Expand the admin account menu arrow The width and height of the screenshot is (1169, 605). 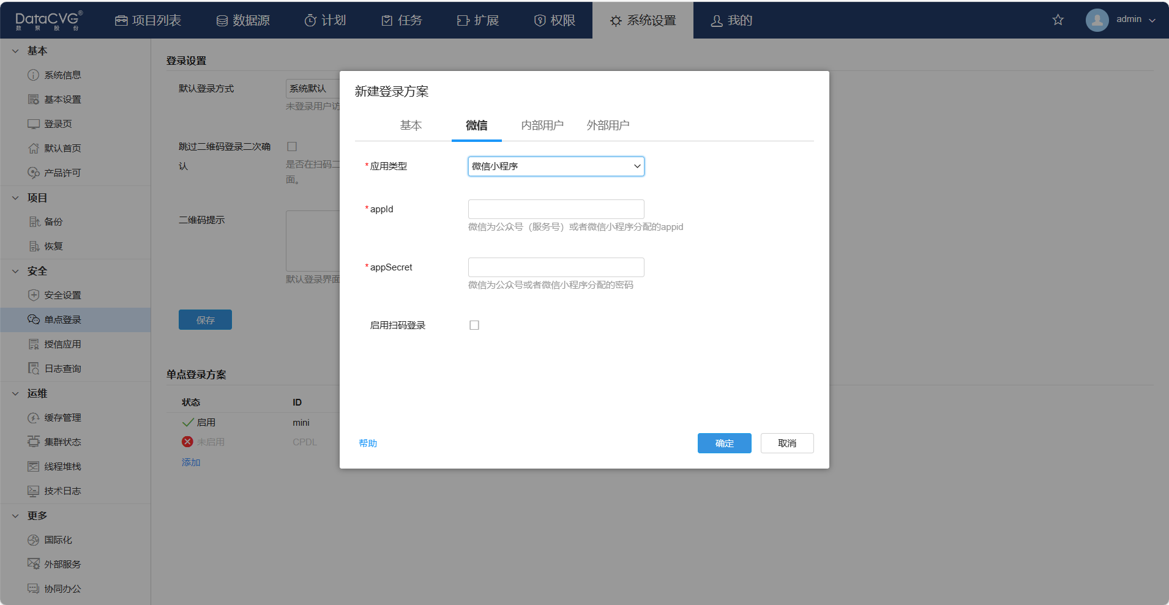(1152, 20)
